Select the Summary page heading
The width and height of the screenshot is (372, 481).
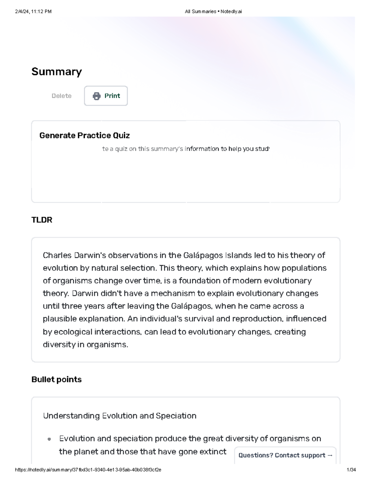point(56,72)
